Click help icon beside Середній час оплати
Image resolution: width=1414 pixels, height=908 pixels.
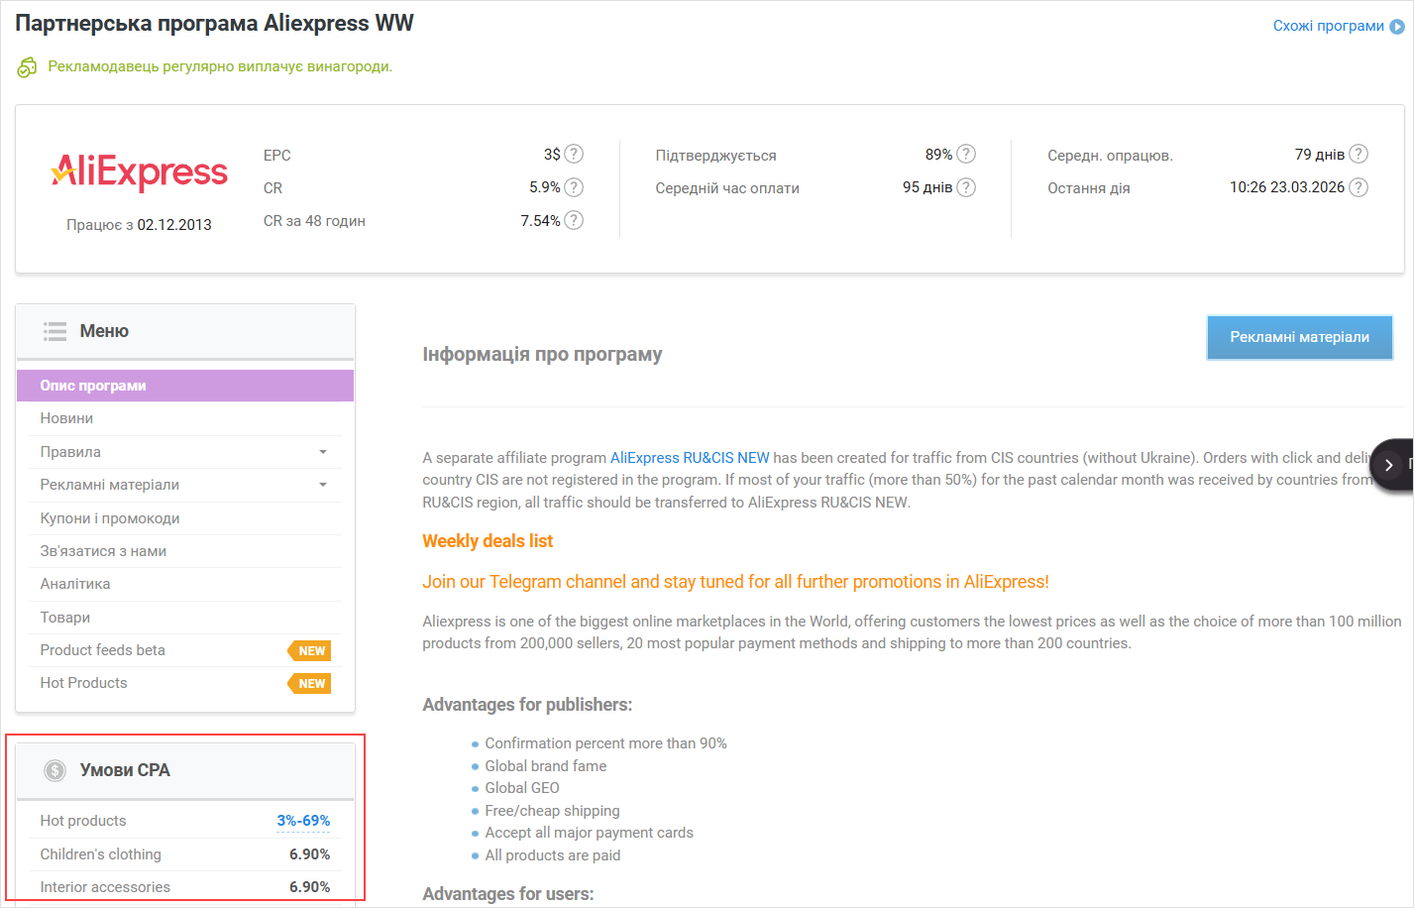966,187
